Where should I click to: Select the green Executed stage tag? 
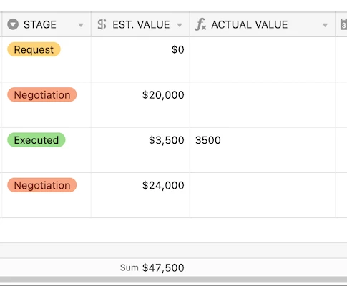tap(36, 140)
